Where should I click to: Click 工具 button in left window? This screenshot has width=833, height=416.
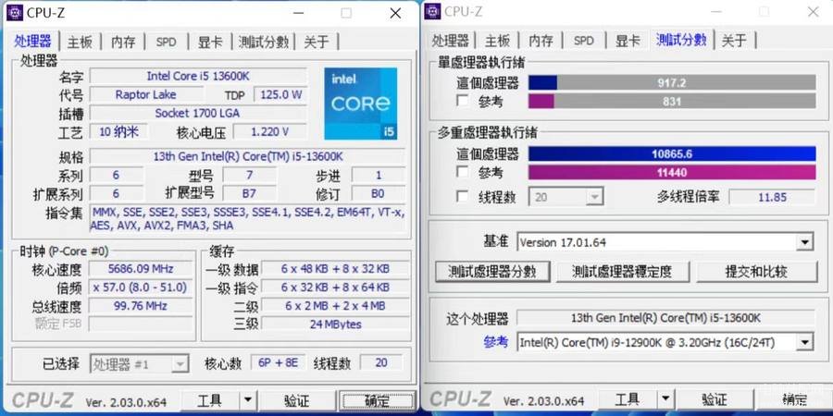pos(210,400)
